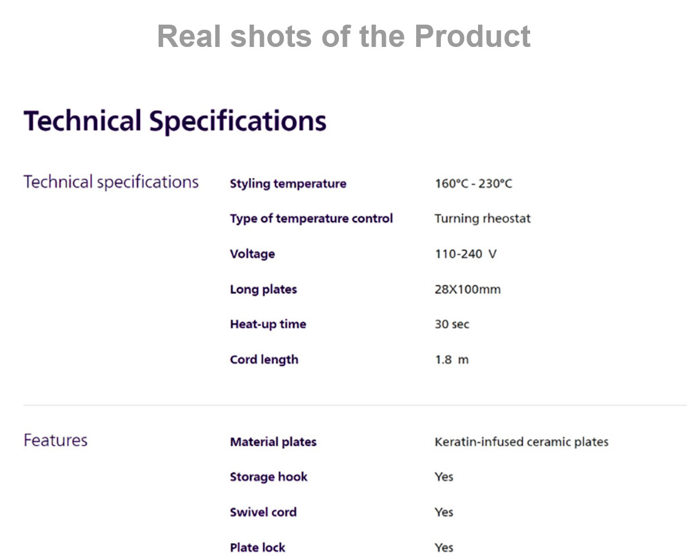The image size is (687, 556).
Task: Click the 'Storage hook' label
Action: (x=269, y=477)
